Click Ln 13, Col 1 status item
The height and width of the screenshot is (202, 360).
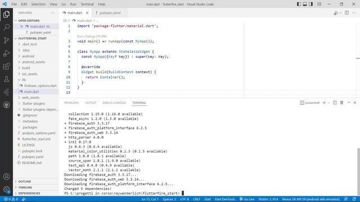[x=150, y=199]
